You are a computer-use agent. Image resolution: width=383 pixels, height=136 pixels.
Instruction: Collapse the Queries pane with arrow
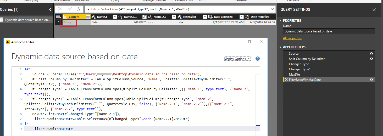[50, 9]
